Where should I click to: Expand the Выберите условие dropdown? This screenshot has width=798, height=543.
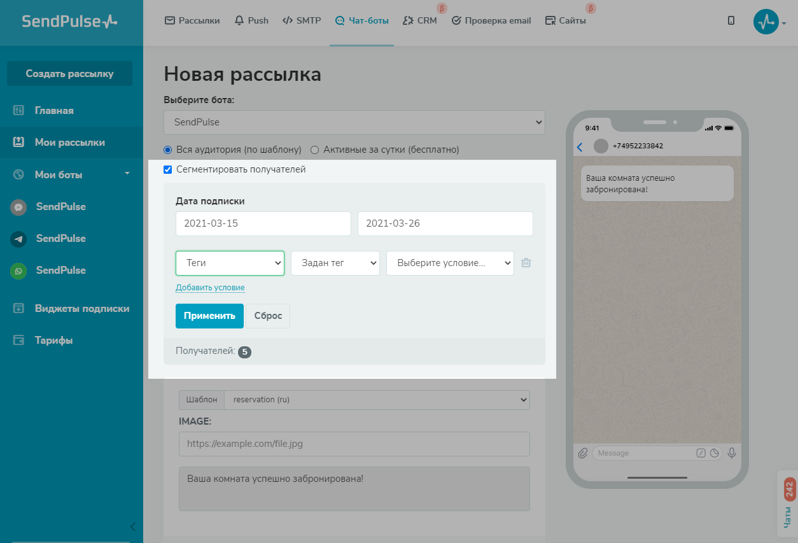coord(449,263)
